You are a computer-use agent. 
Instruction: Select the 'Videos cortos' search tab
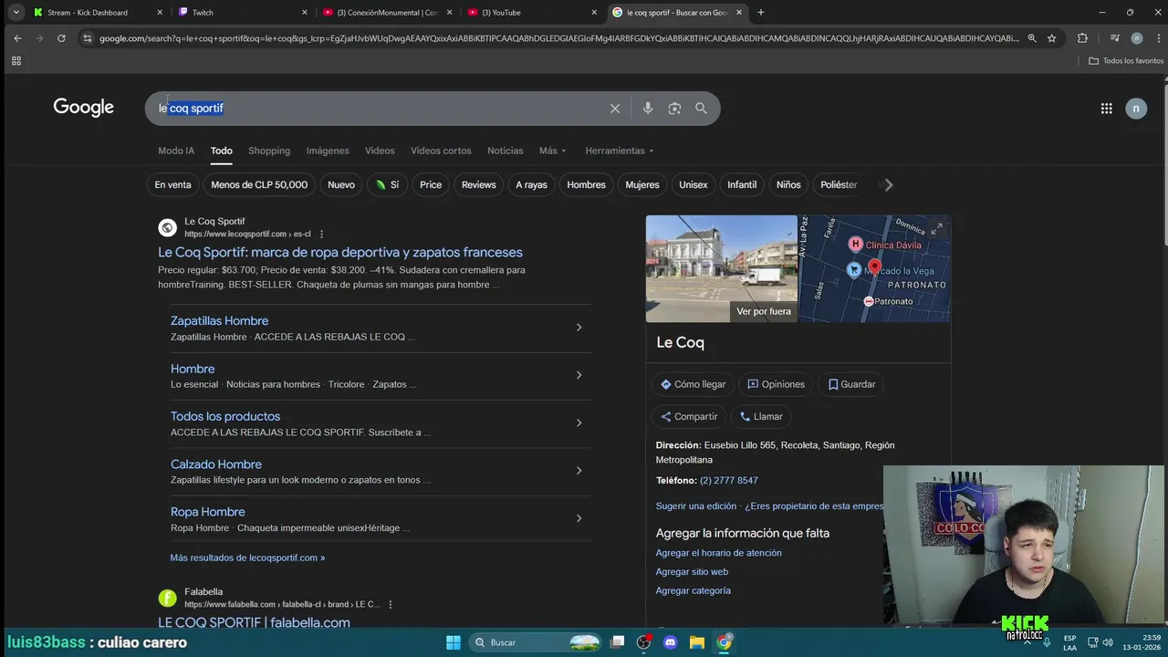click(441, 151)
